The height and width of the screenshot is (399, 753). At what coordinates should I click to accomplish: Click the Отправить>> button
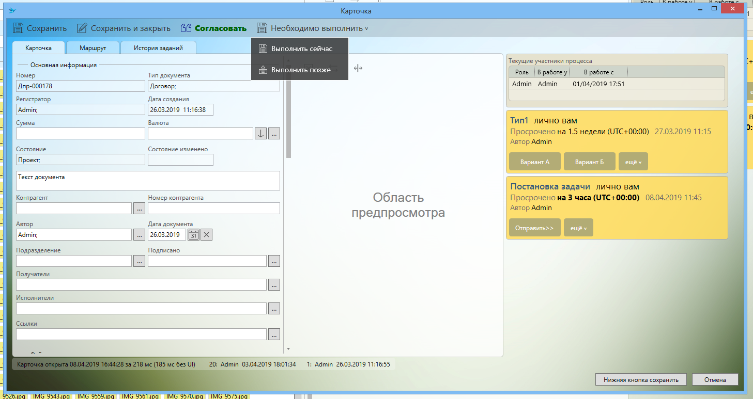[534, 228]
